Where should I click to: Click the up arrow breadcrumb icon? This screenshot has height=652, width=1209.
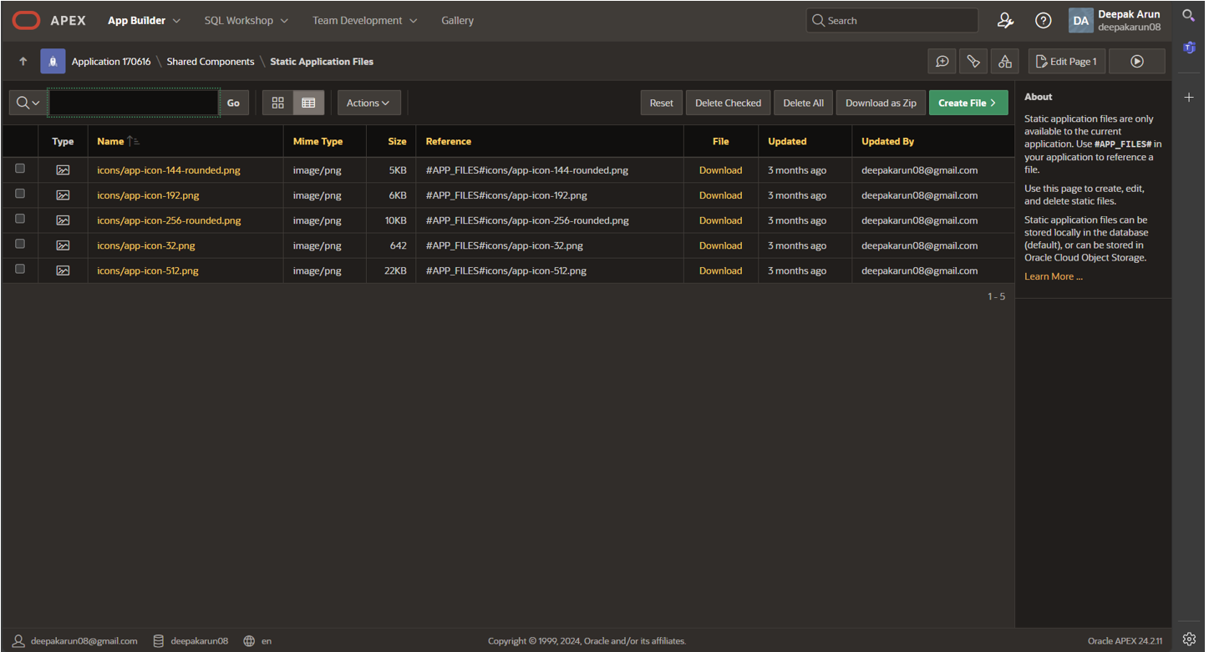click(x=23, y=62)
